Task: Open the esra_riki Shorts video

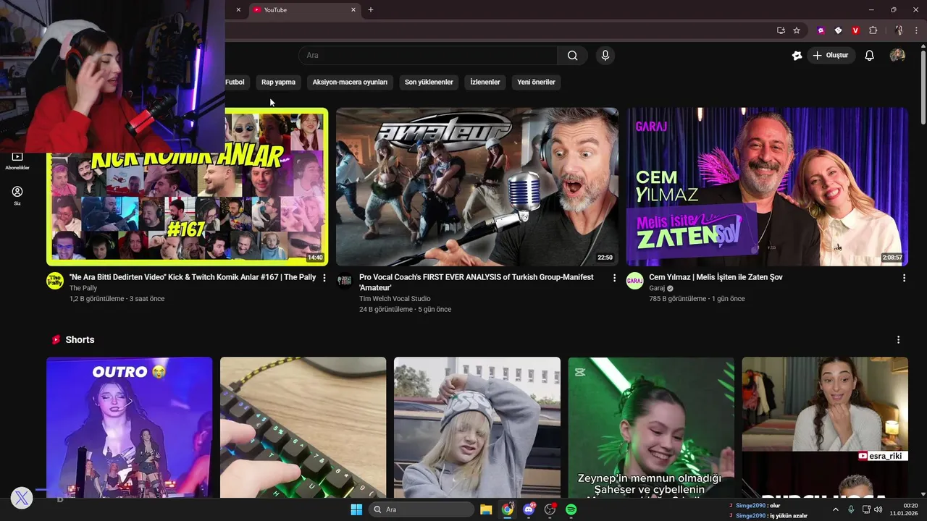Action: tap(825, 427)
